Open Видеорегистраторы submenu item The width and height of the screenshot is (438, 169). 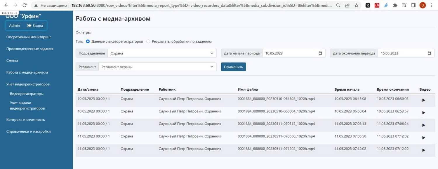click(x=27, y=94)
